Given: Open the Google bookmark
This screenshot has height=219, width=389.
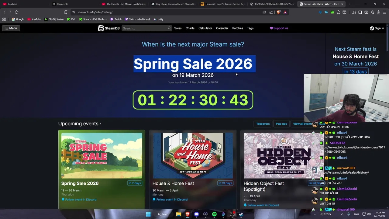Looking at the screenshot, I should click(x=18, y=19).
